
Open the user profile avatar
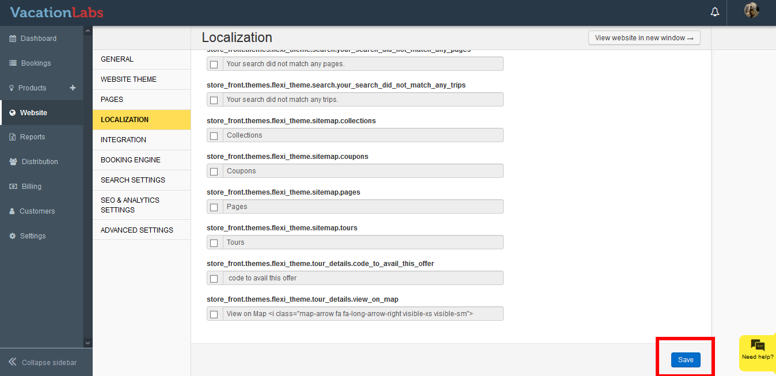pos(751,11)
